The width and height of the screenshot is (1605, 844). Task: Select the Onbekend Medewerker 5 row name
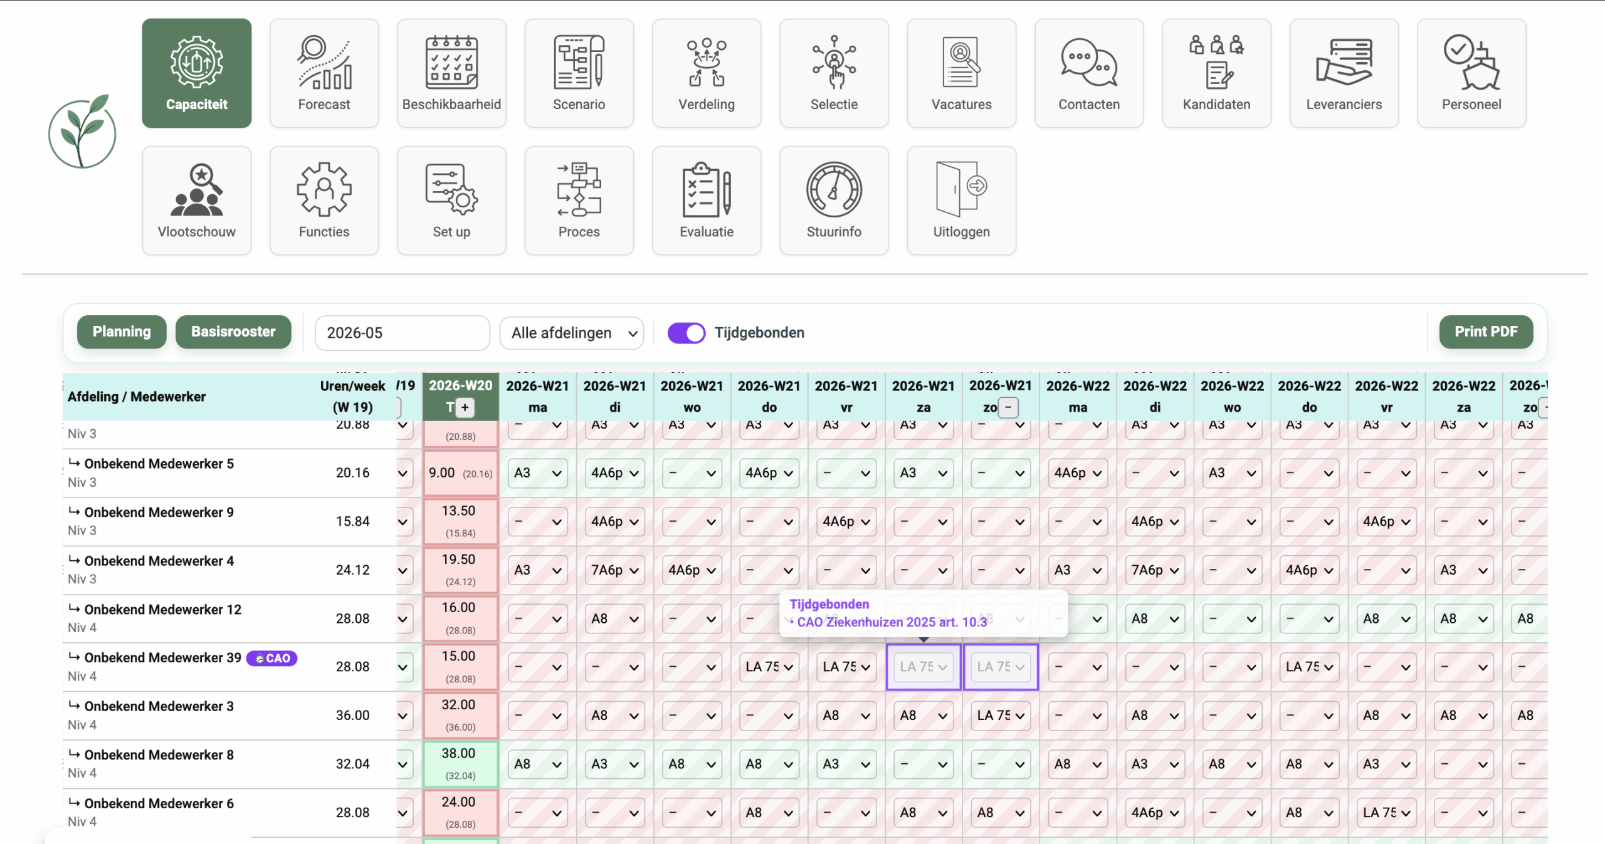tap(159, 464)
